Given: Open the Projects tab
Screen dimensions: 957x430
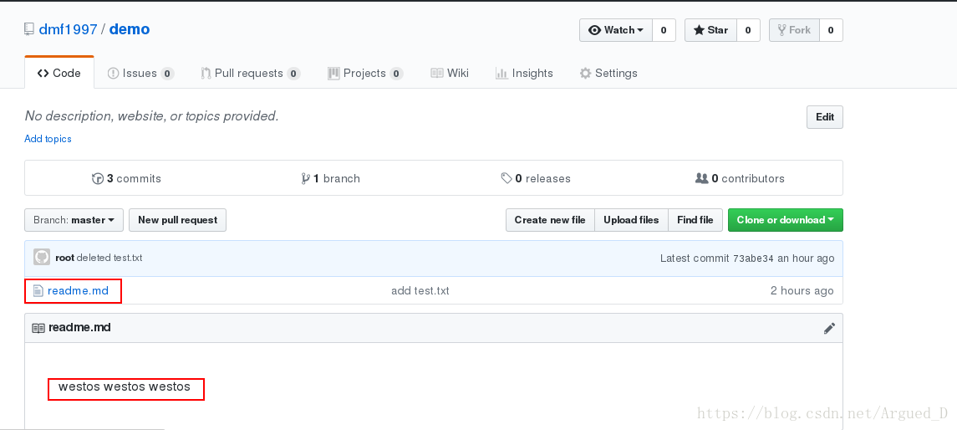Looking at the screenshot, I should pos(365,74).
